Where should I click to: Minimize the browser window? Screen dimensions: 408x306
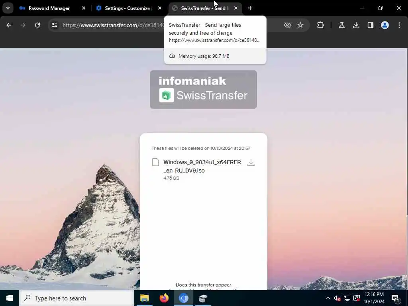tap(362, 8)
